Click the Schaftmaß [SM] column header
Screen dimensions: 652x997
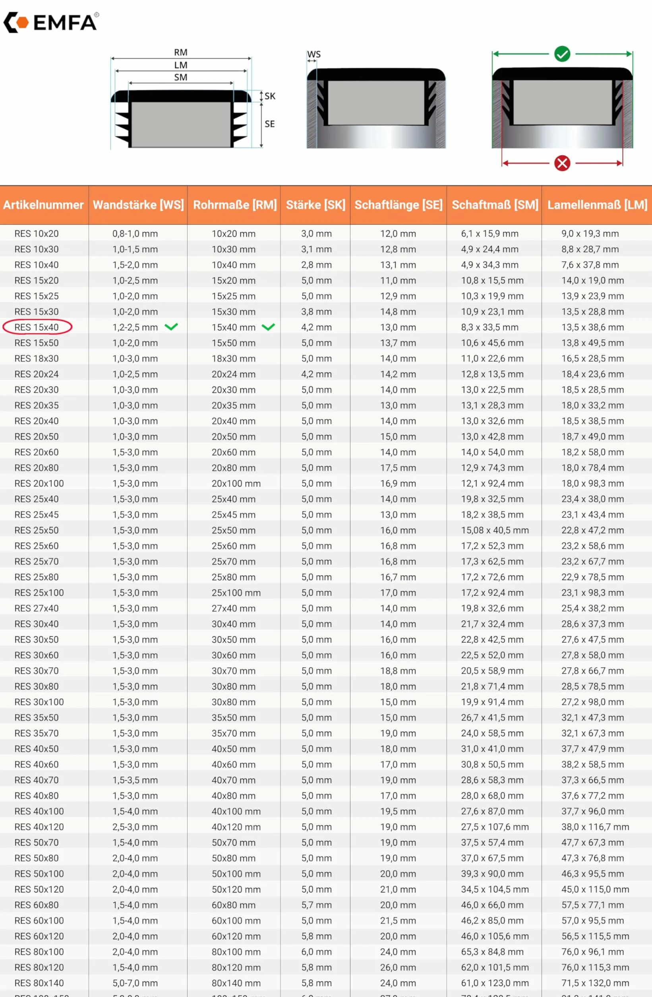(495, 205)
